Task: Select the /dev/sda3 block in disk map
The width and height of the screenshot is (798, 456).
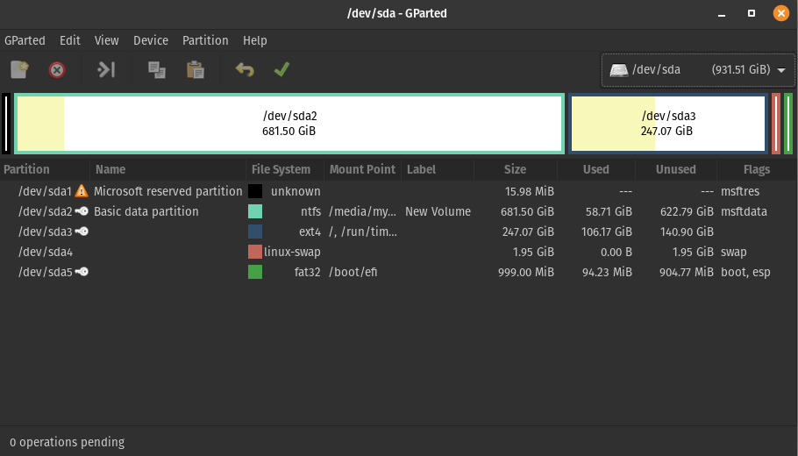Action: point(667,123)
